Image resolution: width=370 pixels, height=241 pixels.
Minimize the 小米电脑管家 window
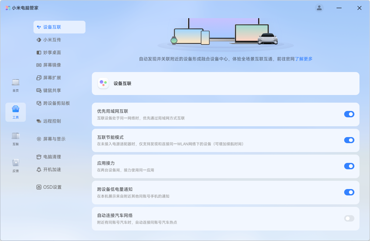pos(339,8)
